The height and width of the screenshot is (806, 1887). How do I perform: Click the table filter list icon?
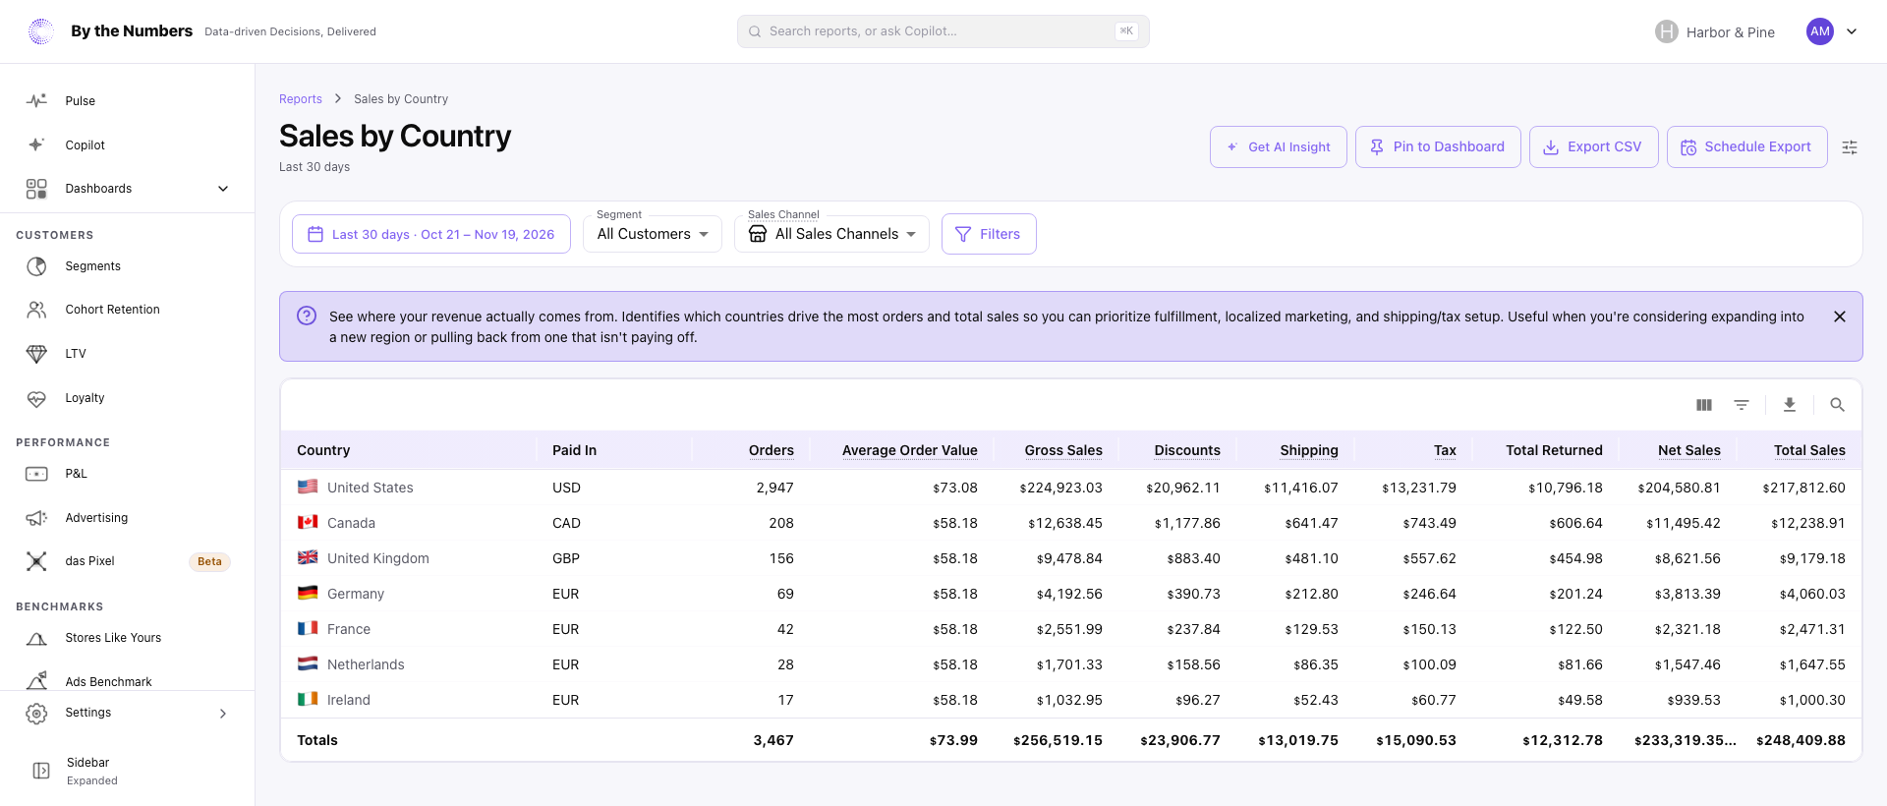[1742, 405]
